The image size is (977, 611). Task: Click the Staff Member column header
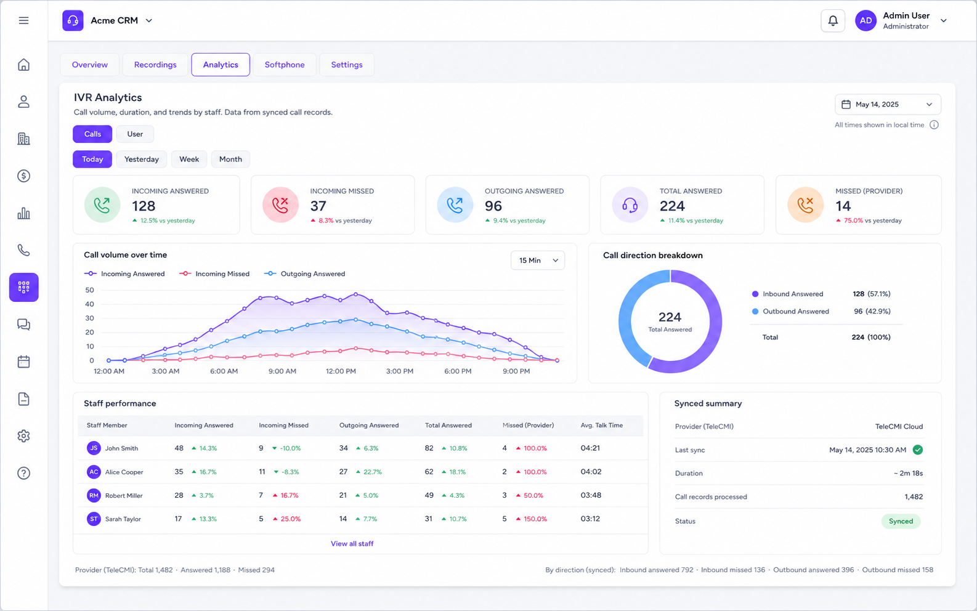point(107,425)
